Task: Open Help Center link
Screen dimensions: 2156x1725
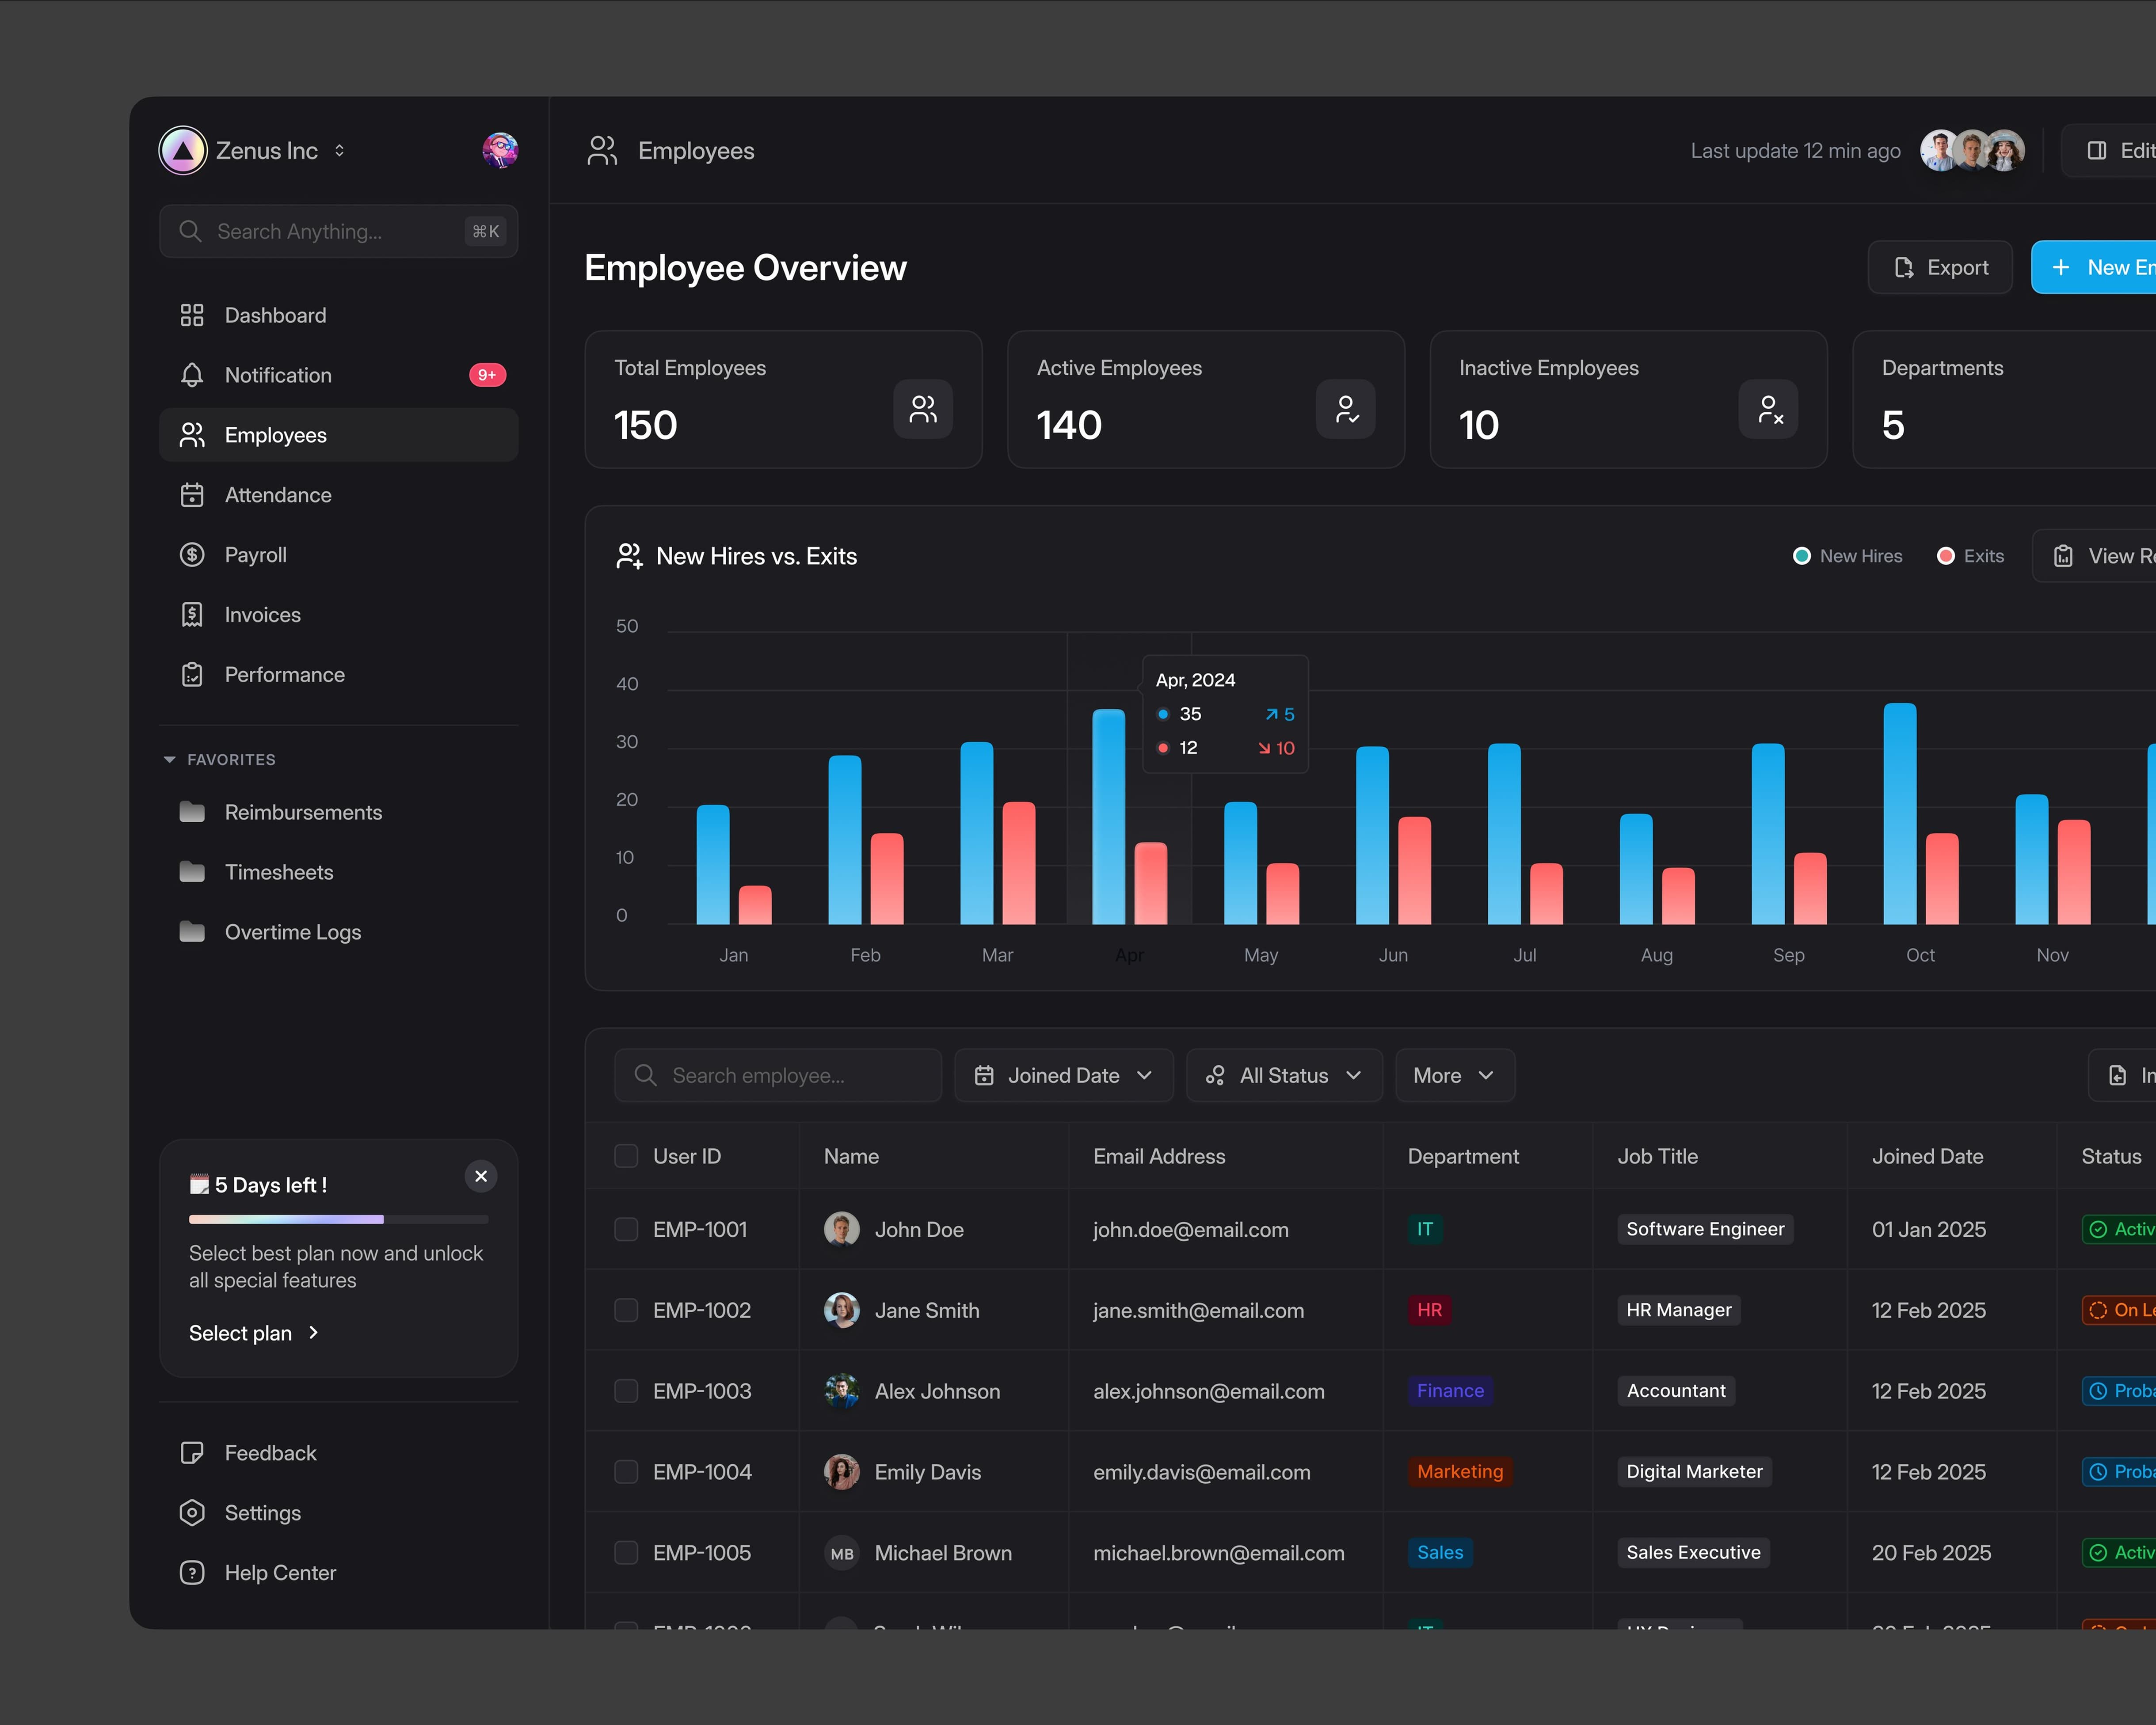Action: pyautogui.click(x=339, y=1573)
